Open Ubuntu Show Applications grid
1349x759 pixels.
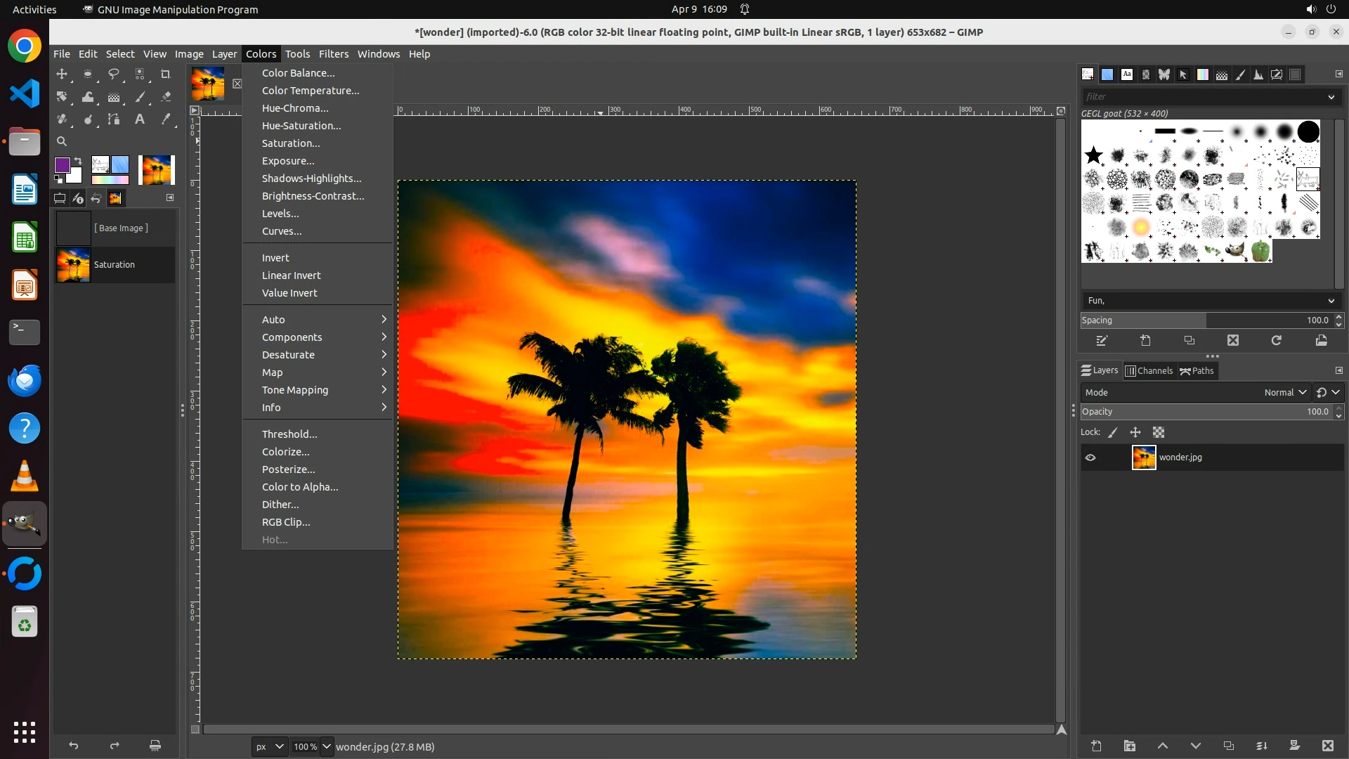tap(25, 732)
